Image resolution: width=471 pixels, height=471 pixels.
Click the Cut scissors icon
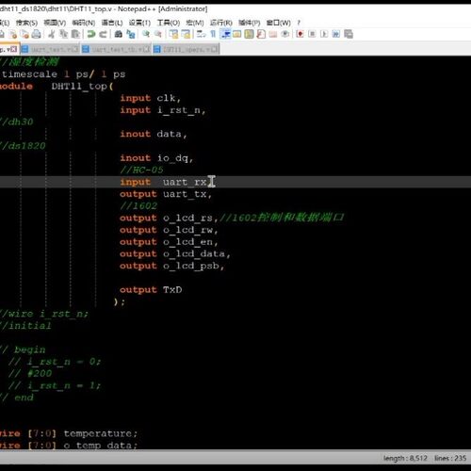click(52, 34)
